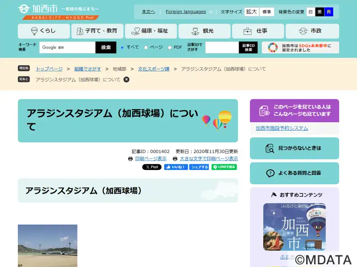Open 見つからないときは help panel
The width and height of the screenshot is (357, 267).
(294, 148)
